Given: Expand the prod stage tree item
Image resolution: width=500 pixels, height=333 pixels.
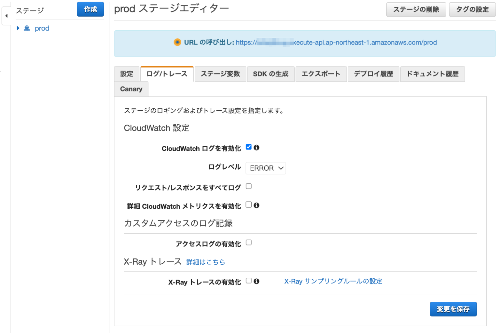Looking at the screenshot, I should pyautogui.click(x=18, y=28).
